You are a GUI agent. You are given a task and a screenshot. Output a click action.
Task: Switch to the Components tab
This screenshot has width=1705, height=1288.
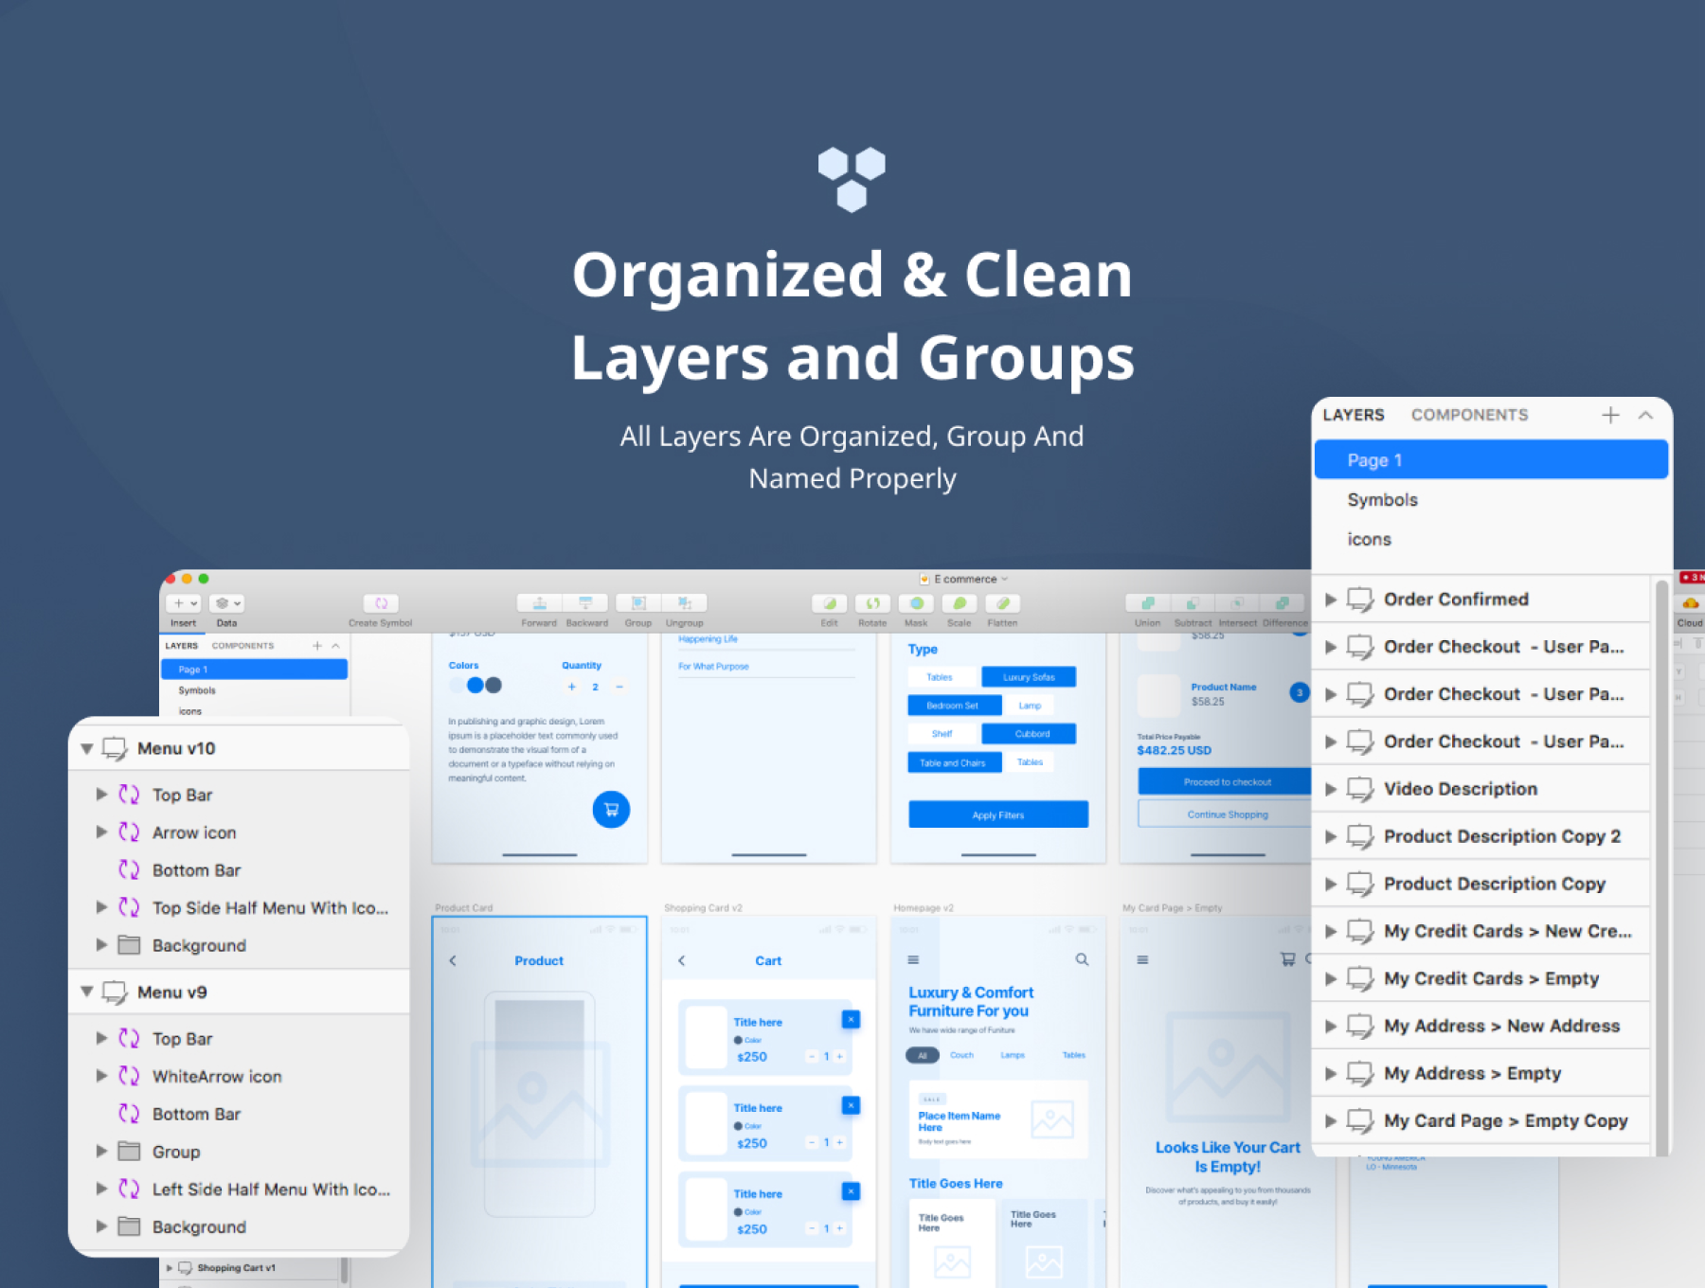point(1469,415)
